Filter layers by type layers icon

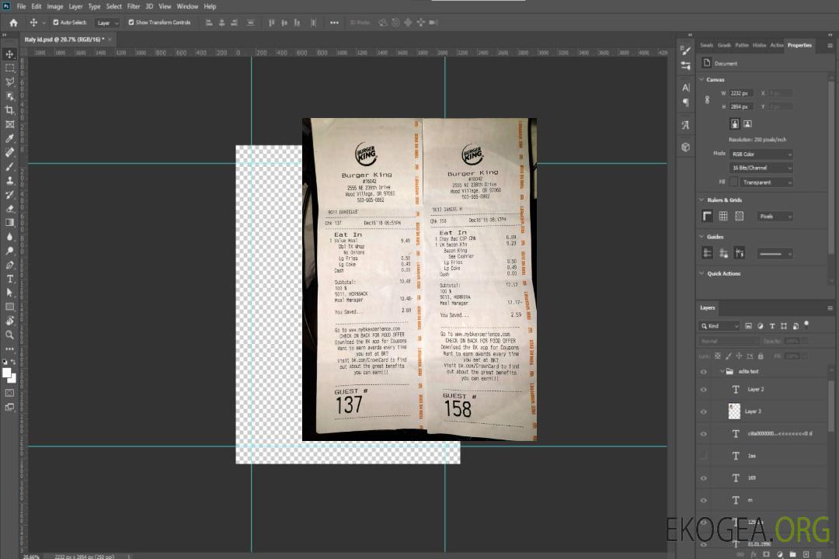coord(772,326)
